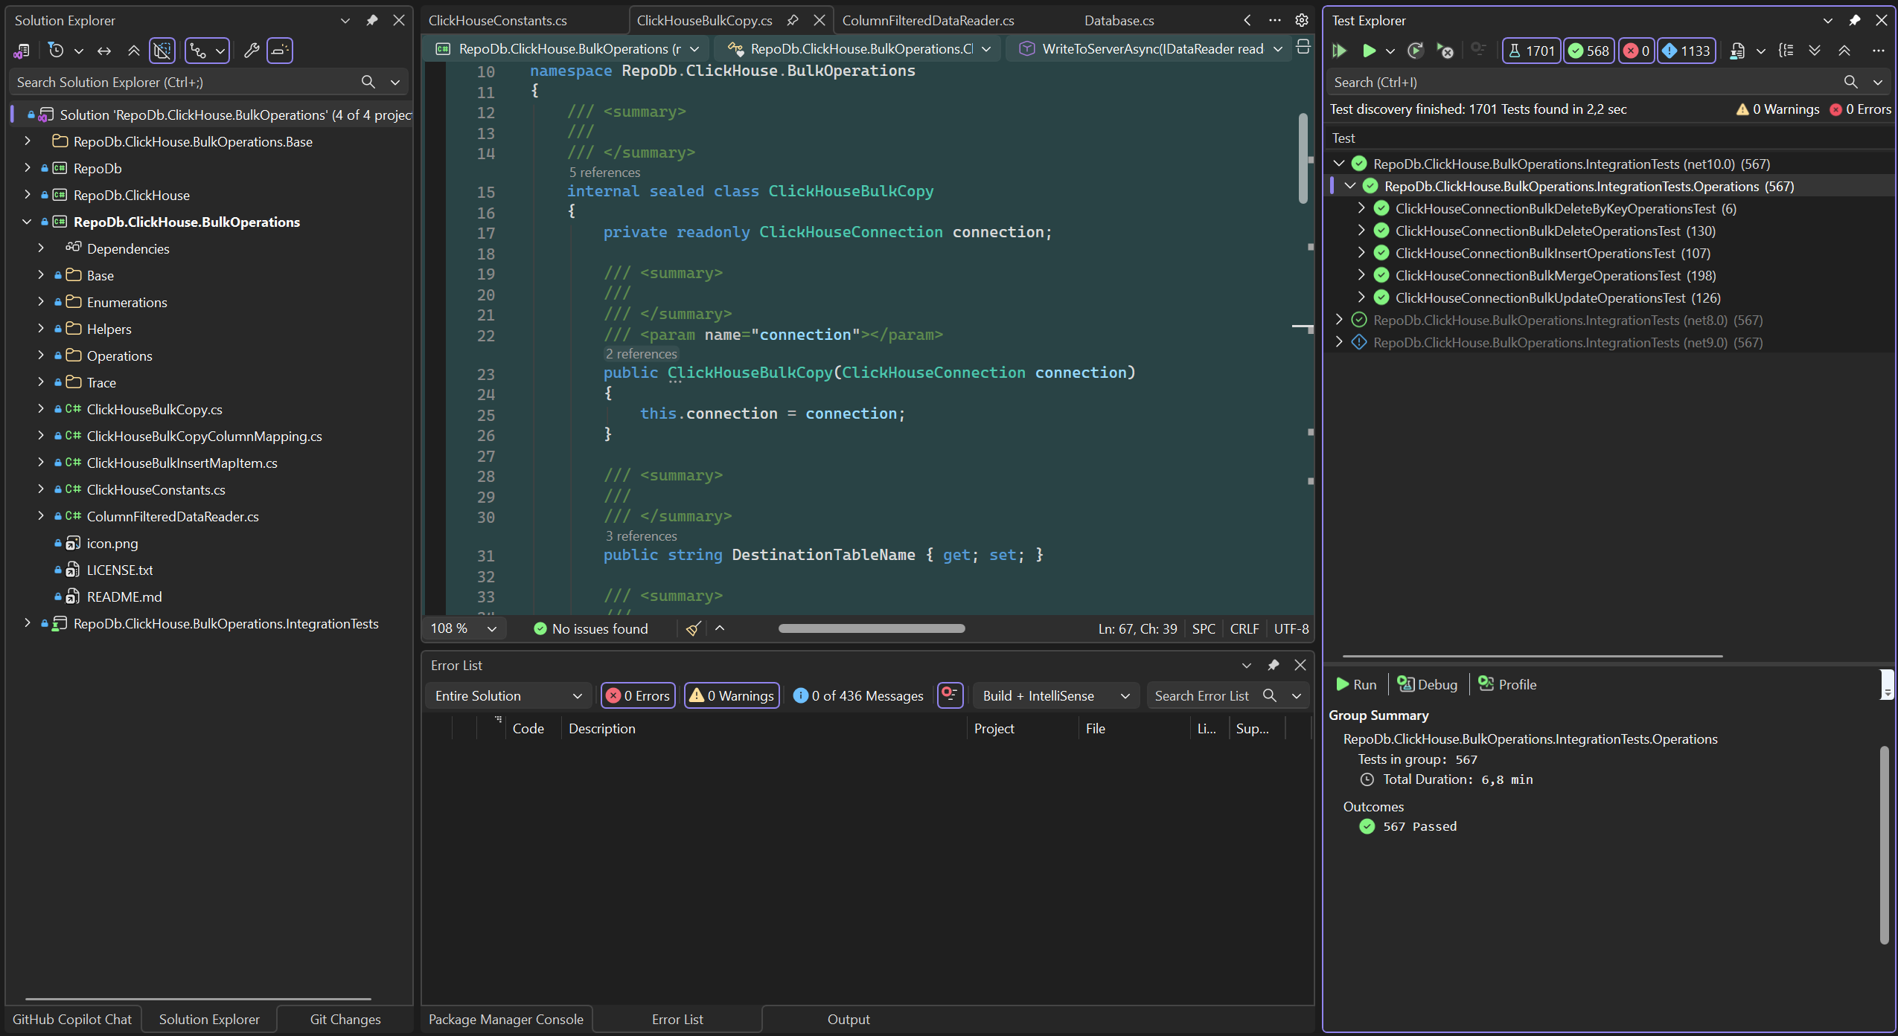Open the Run tests dropdown arrow

click(1390, 51)
